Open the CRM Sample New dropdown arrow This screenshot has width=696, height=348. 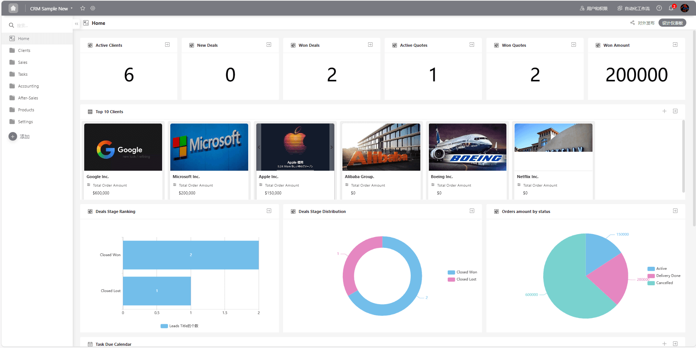point(72,8)
